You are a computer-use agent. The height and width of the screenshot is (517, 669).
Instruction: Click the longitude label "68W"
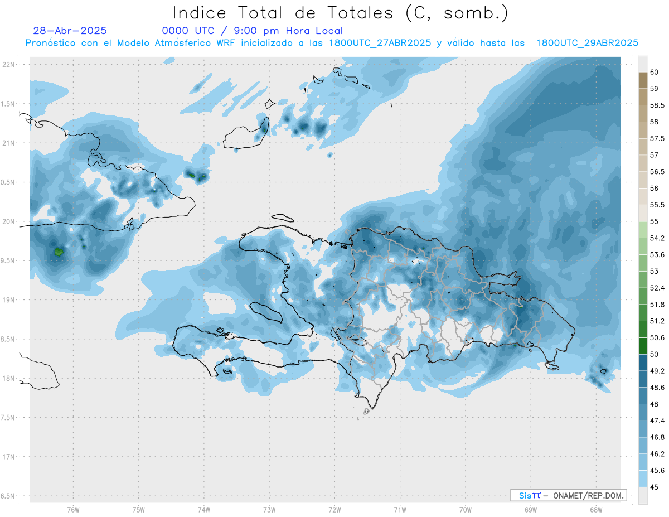point(596,509)
